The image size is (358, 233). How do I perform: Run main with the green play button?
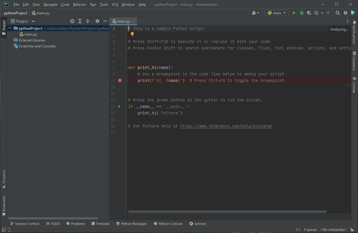tap(294, 13)
